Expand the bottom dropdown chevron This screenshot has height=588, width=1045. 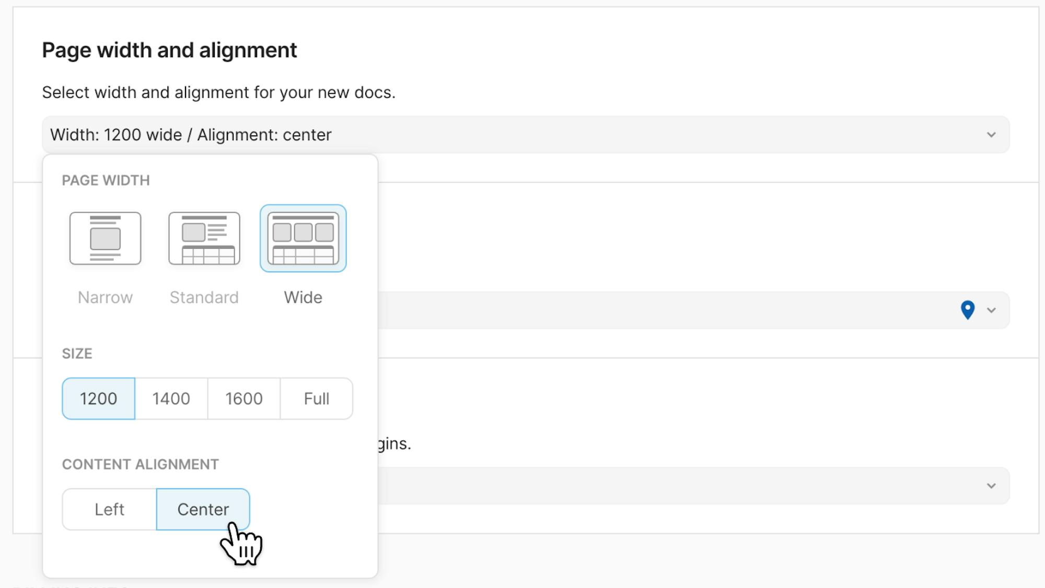click(991, 486)
